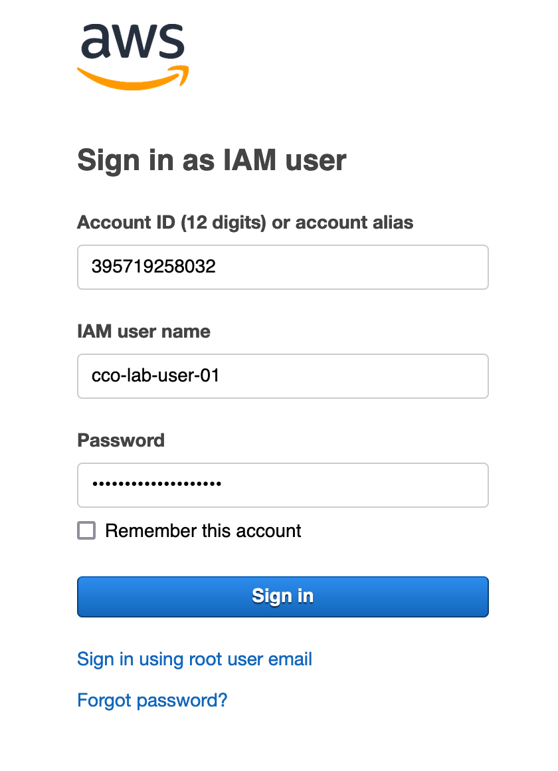Image resolution: width=558 pixels, height=771 pixels.
Task: Click the "Sign in as IAM user" heading
Action: coord(212,160)
